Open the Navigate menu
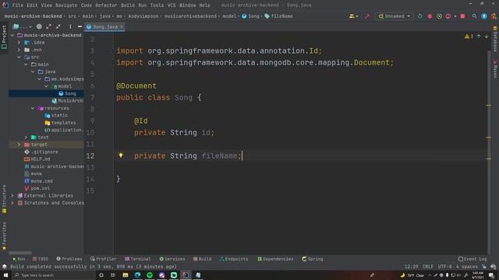499x280 pixels. click(66, 5)
